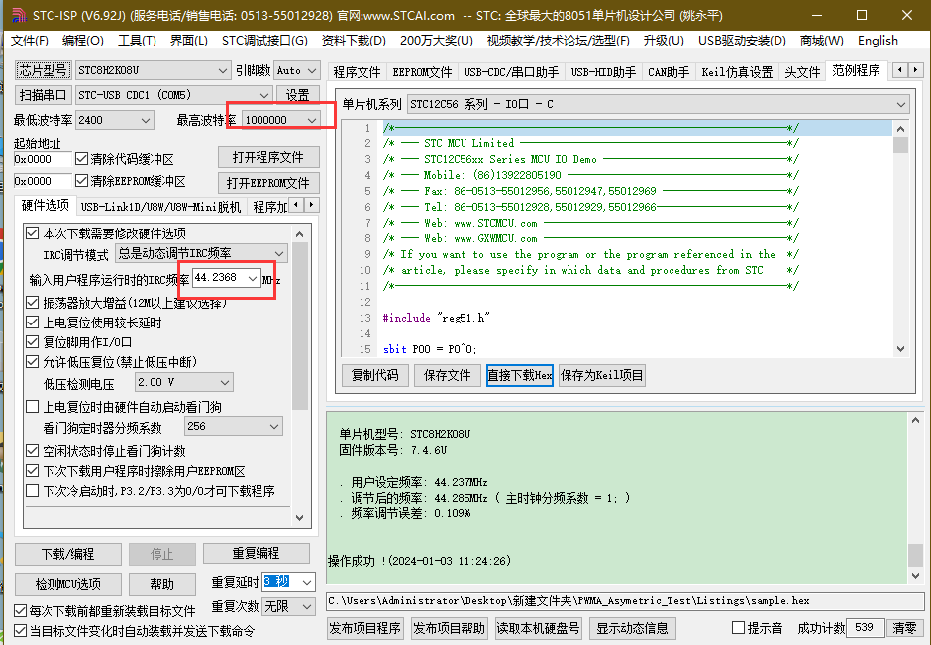The image size is (931, 645).
Task: Click the code editor vertical scrollbar thumb
Action: coord(900,145)
